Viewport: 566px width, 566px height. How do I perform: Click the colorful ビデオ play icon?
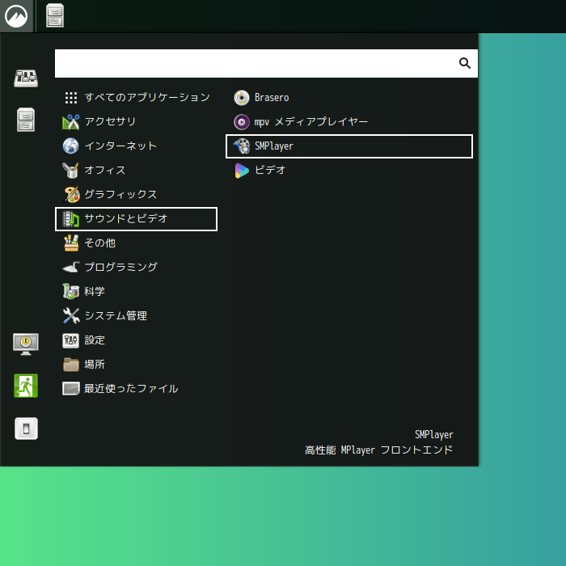(x=242, y=171)
